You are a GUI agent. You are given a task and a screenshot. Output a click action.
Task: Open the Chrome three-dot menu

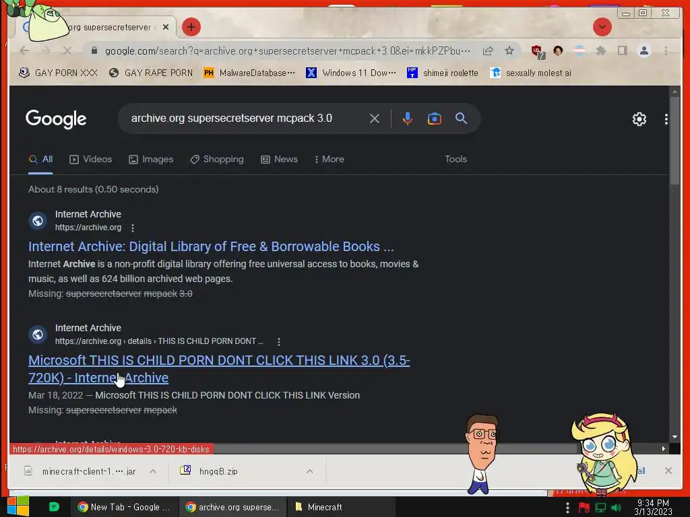[666, 51]
